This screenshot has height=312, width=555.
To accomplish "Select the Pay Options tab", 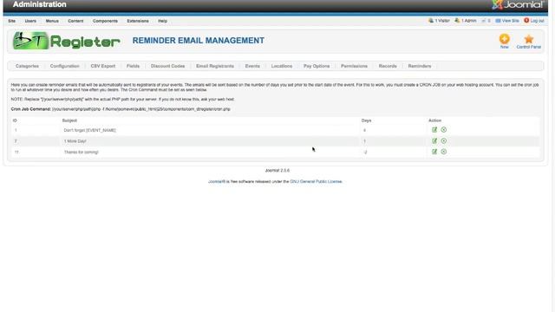I will pyautogui.click(x=317, y=66).
